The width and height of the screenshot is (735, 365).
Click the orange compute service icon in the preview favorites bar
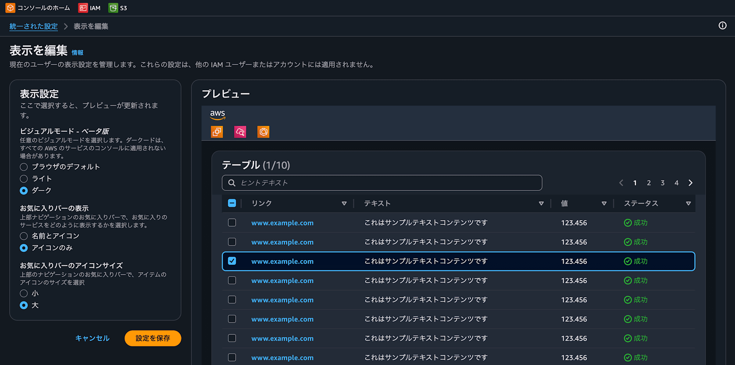217,132
